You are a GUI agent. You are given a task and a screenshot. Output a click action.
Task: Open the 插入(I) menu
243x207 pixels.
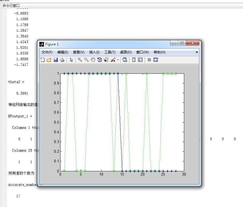[x=94, y=52]
